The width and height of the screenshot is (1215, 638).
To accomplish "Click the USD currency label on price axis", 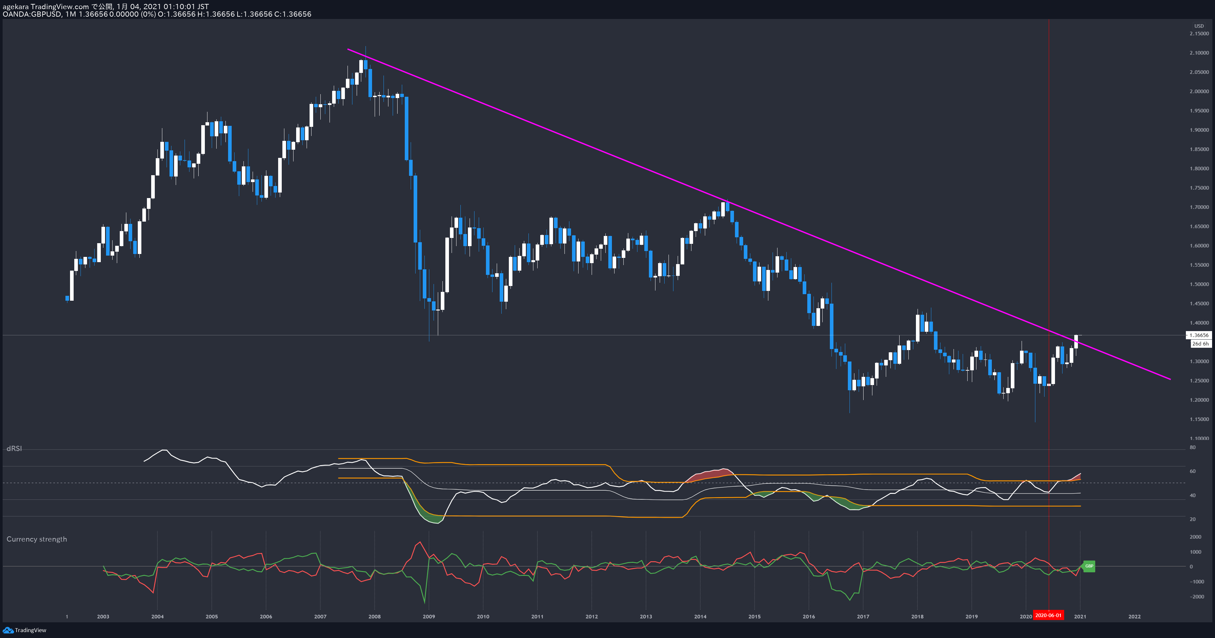I will (x=1199, y=26).
